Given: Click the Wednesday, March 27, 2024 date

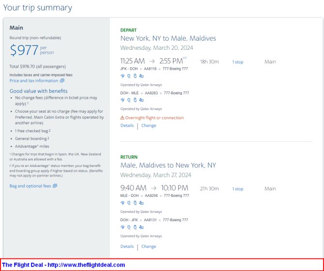Looking at the screenshot, I should (x=156, y=175).
